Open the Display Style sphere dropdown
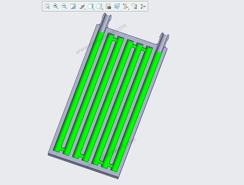244x185 pixels. click(82, 6)
